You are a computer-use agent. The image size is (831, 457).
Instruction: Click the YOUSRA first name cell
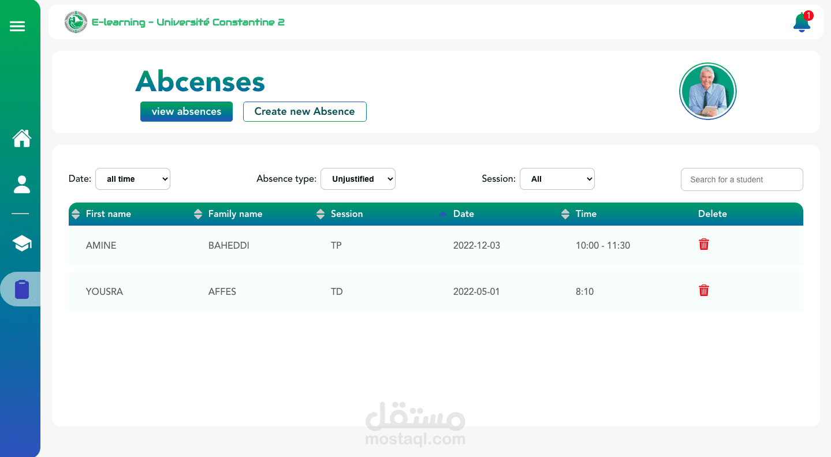tap(105, 292)
